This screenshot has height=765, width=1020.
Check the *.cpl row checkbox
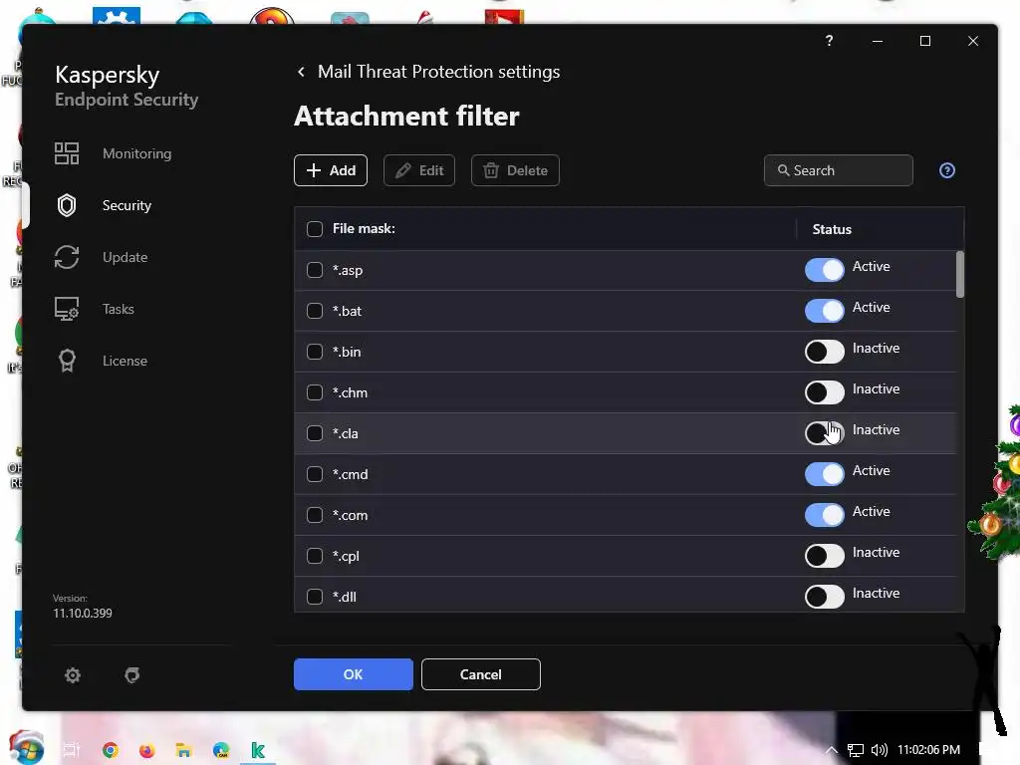tap(315, 556)
